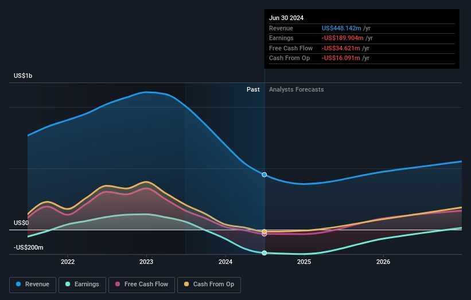Viewport: 471px width, 300px height.
Task: Click the Earnings row label in tooltip
Action: 281,38
